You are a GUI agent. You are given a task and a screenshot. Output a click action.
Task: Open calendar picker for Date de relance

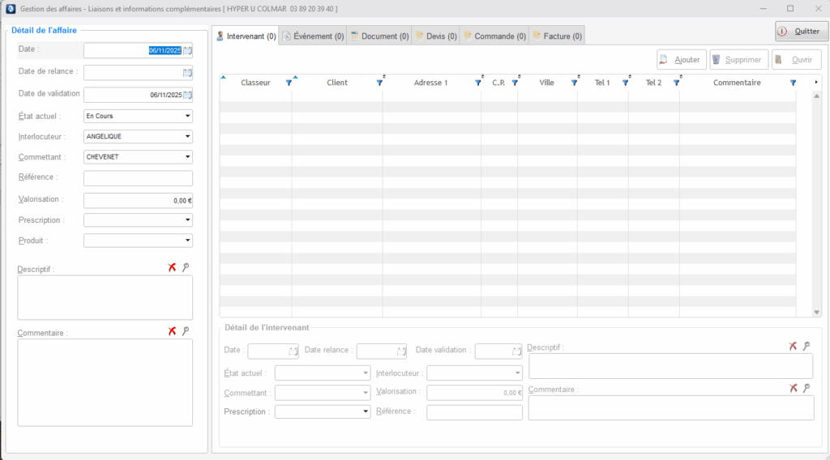tap(187, 72)
